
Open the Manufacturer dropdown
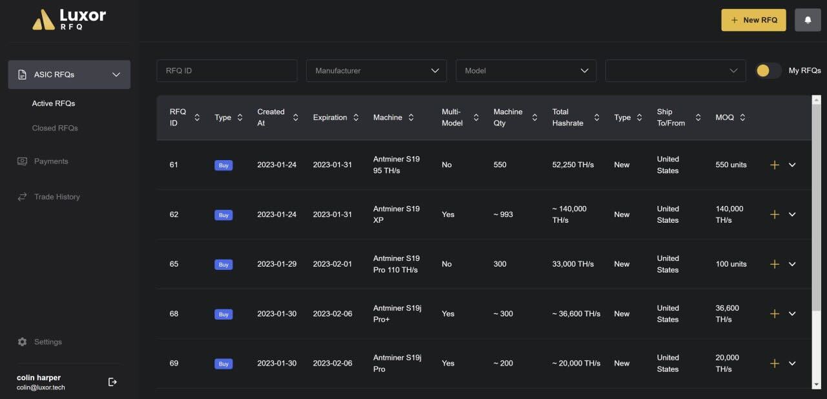point(376,70)
